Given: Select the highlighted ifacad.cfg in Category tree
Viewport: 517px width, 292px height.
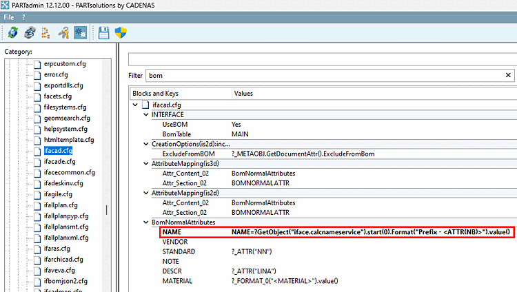Looking at the screenshot, I should 58,151.
